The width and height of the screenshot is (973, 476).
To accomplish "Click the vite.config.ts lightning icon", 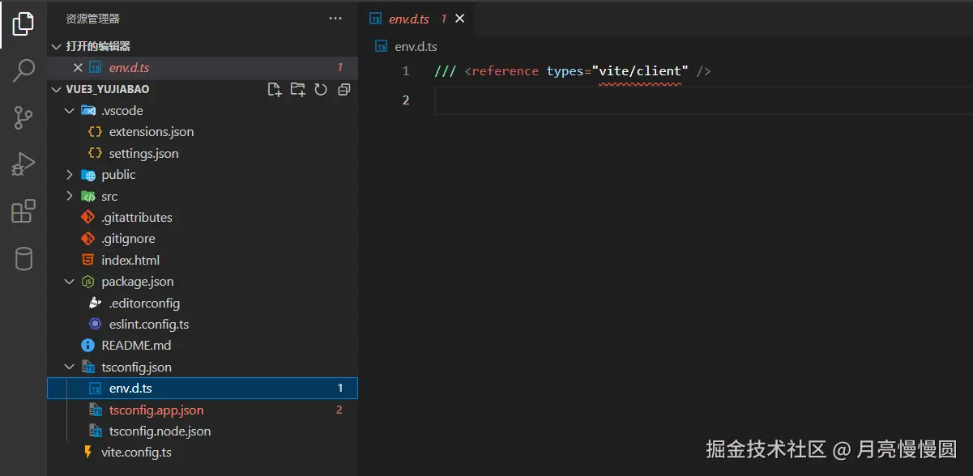I will [87, 453].
